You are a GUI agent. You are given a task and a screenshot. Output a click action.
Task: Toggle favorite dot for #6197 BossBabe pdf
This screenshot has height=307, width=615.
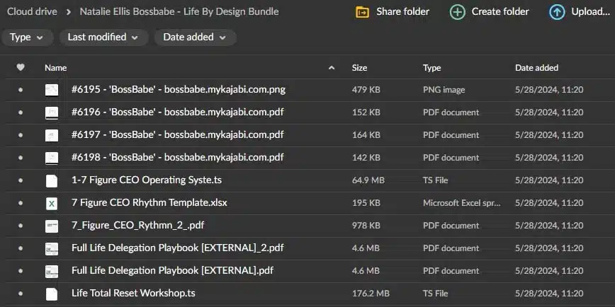(21, 136)
